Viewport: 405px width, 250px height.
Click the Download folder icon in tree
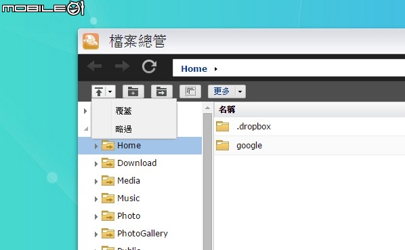click(108, 163)
